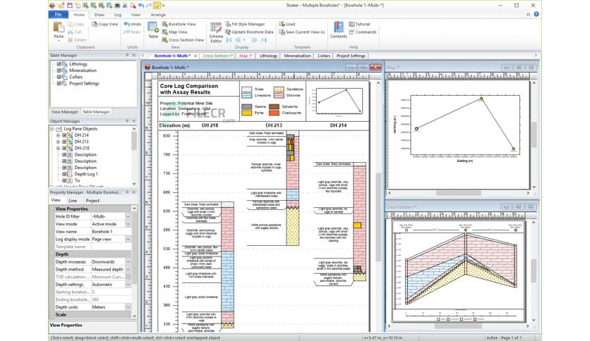Uncheck the Project Settings table checkbox

(59, 83)
